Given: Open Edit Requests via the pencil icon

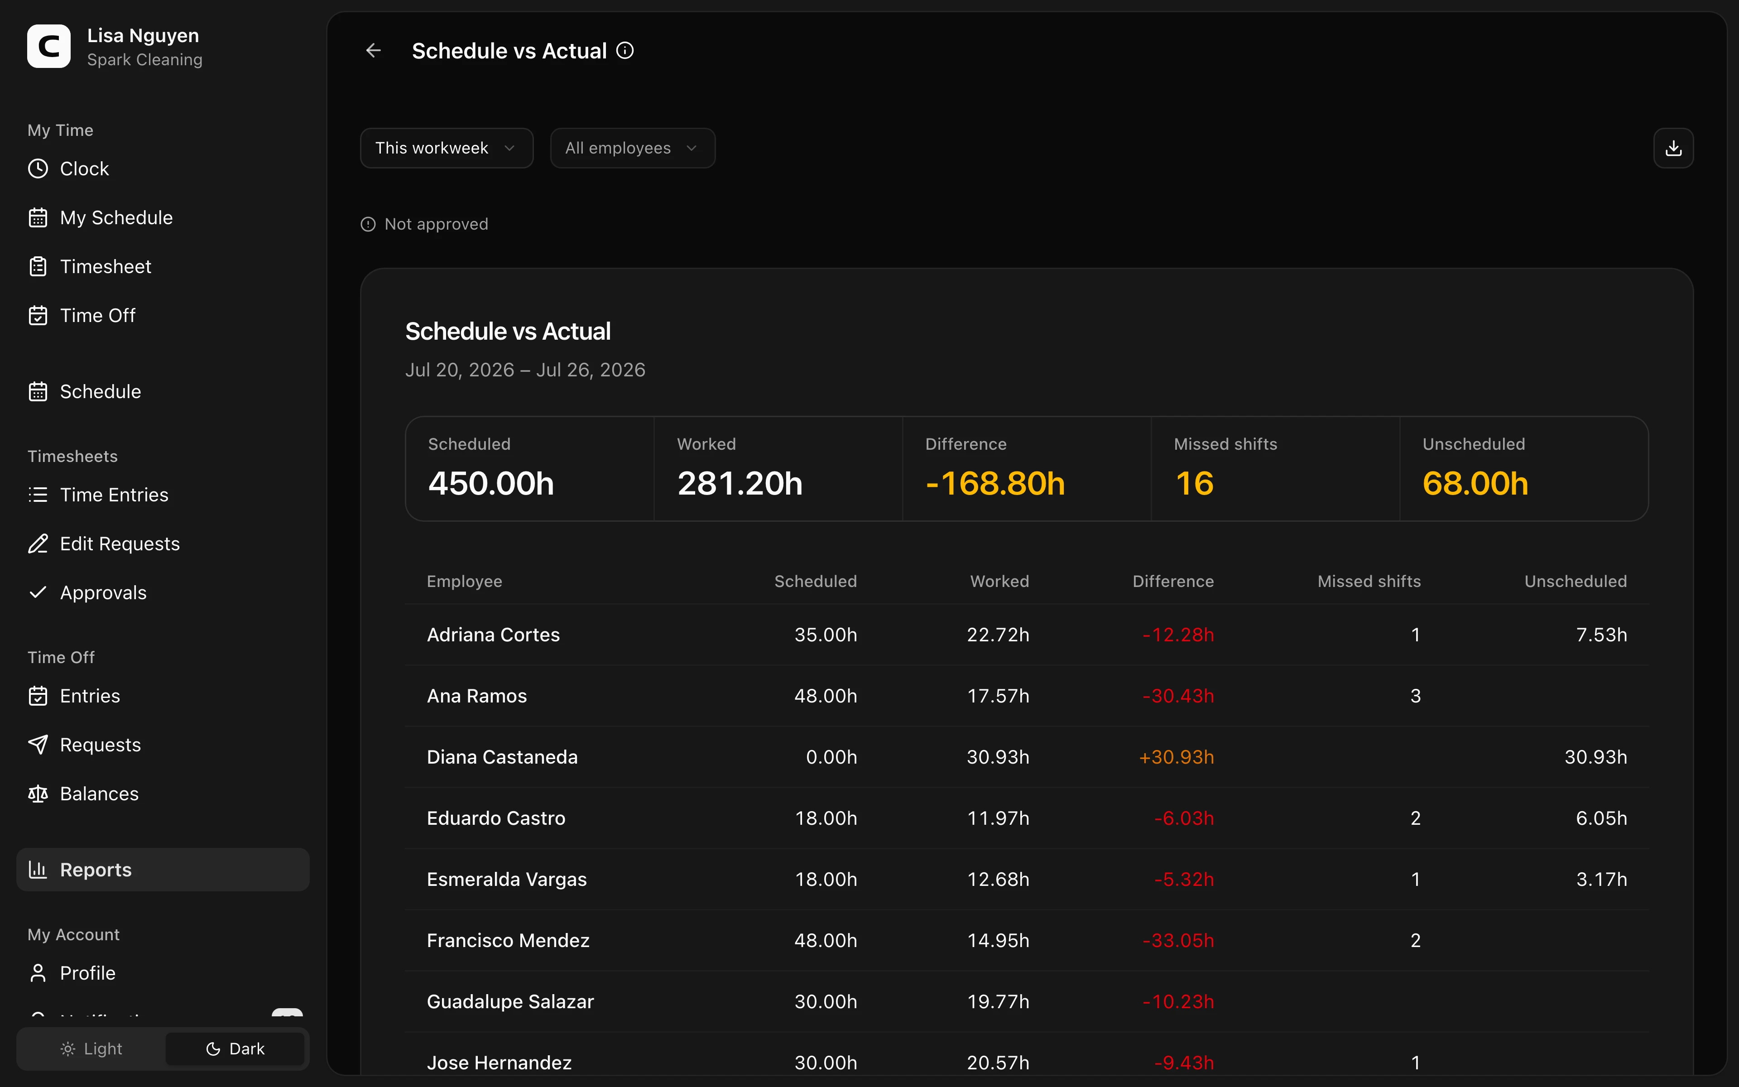Looking at the screenshot, I should tap(38, 543).
